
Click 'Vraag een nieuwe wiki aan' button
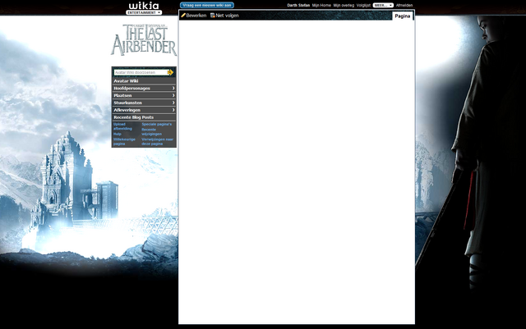[207, 6]
